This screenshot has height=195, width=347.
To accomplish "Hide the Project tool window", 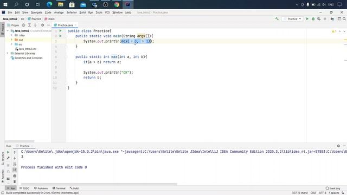I will (x=48, y=25).
